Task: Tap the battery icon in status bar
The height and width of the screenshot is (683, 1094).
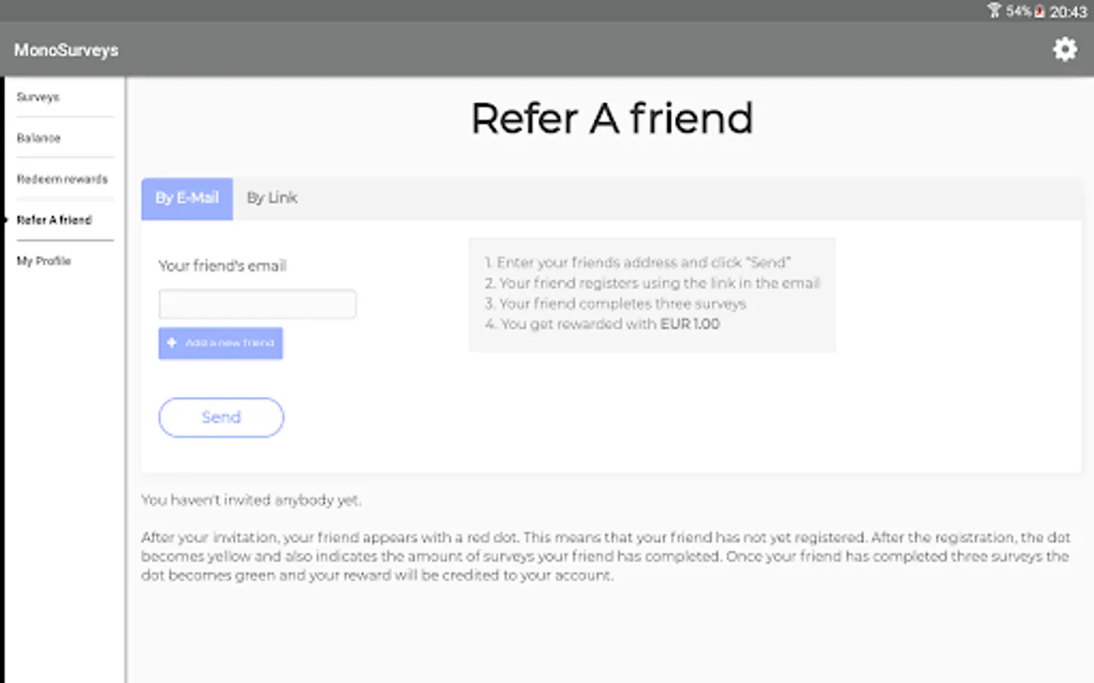Action: pyautogui.click(x=1039, y=11)
